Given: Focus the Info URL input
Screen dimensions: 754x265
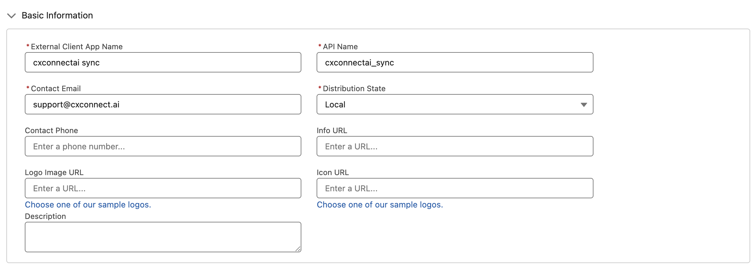Looking at the screenshot, I should pos(455,146).
